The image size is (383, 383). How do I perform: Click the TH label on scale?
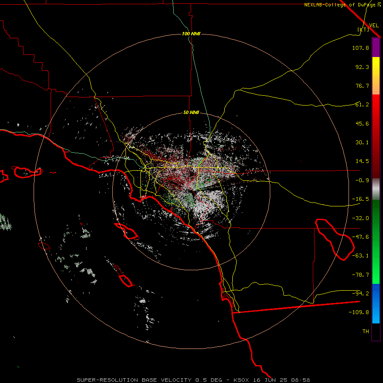point(366,332)
